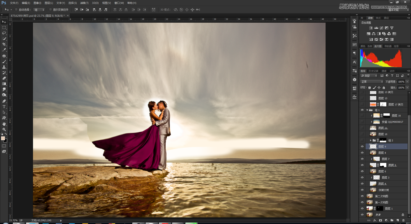The image size is (411, 224).
Task: Select the Pen tool
Action: (x=4, y=101)
